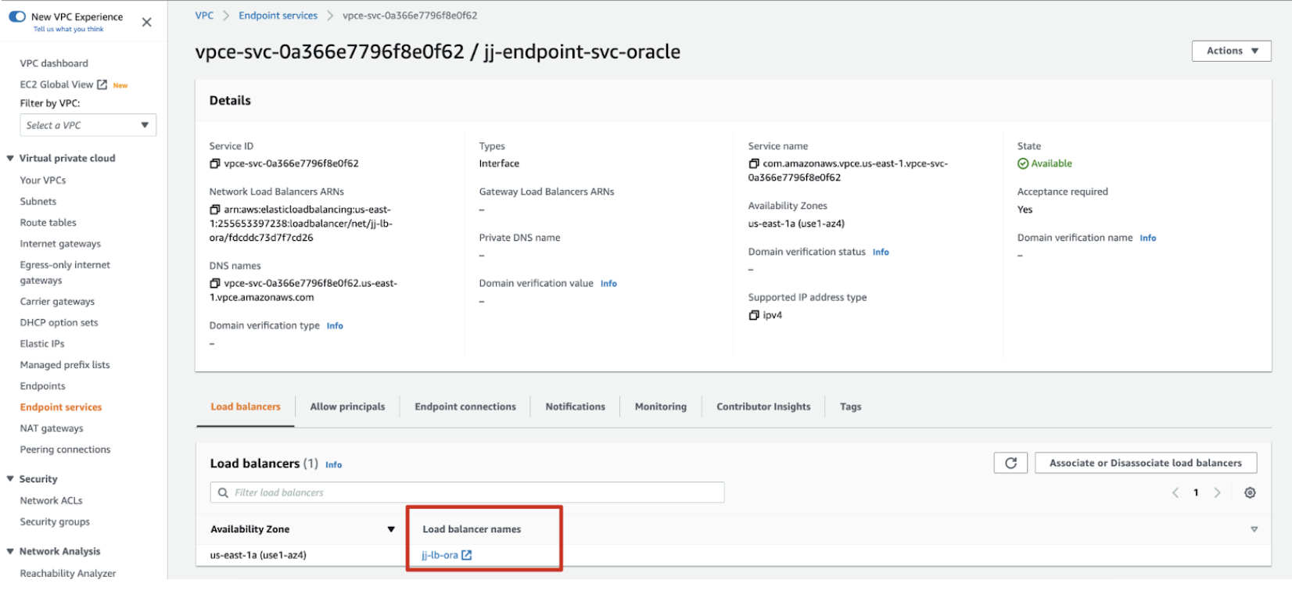Open Info next to Load balancers heading
The image size is (1292, 591).
pyautogui.click(x=333, y=464)
